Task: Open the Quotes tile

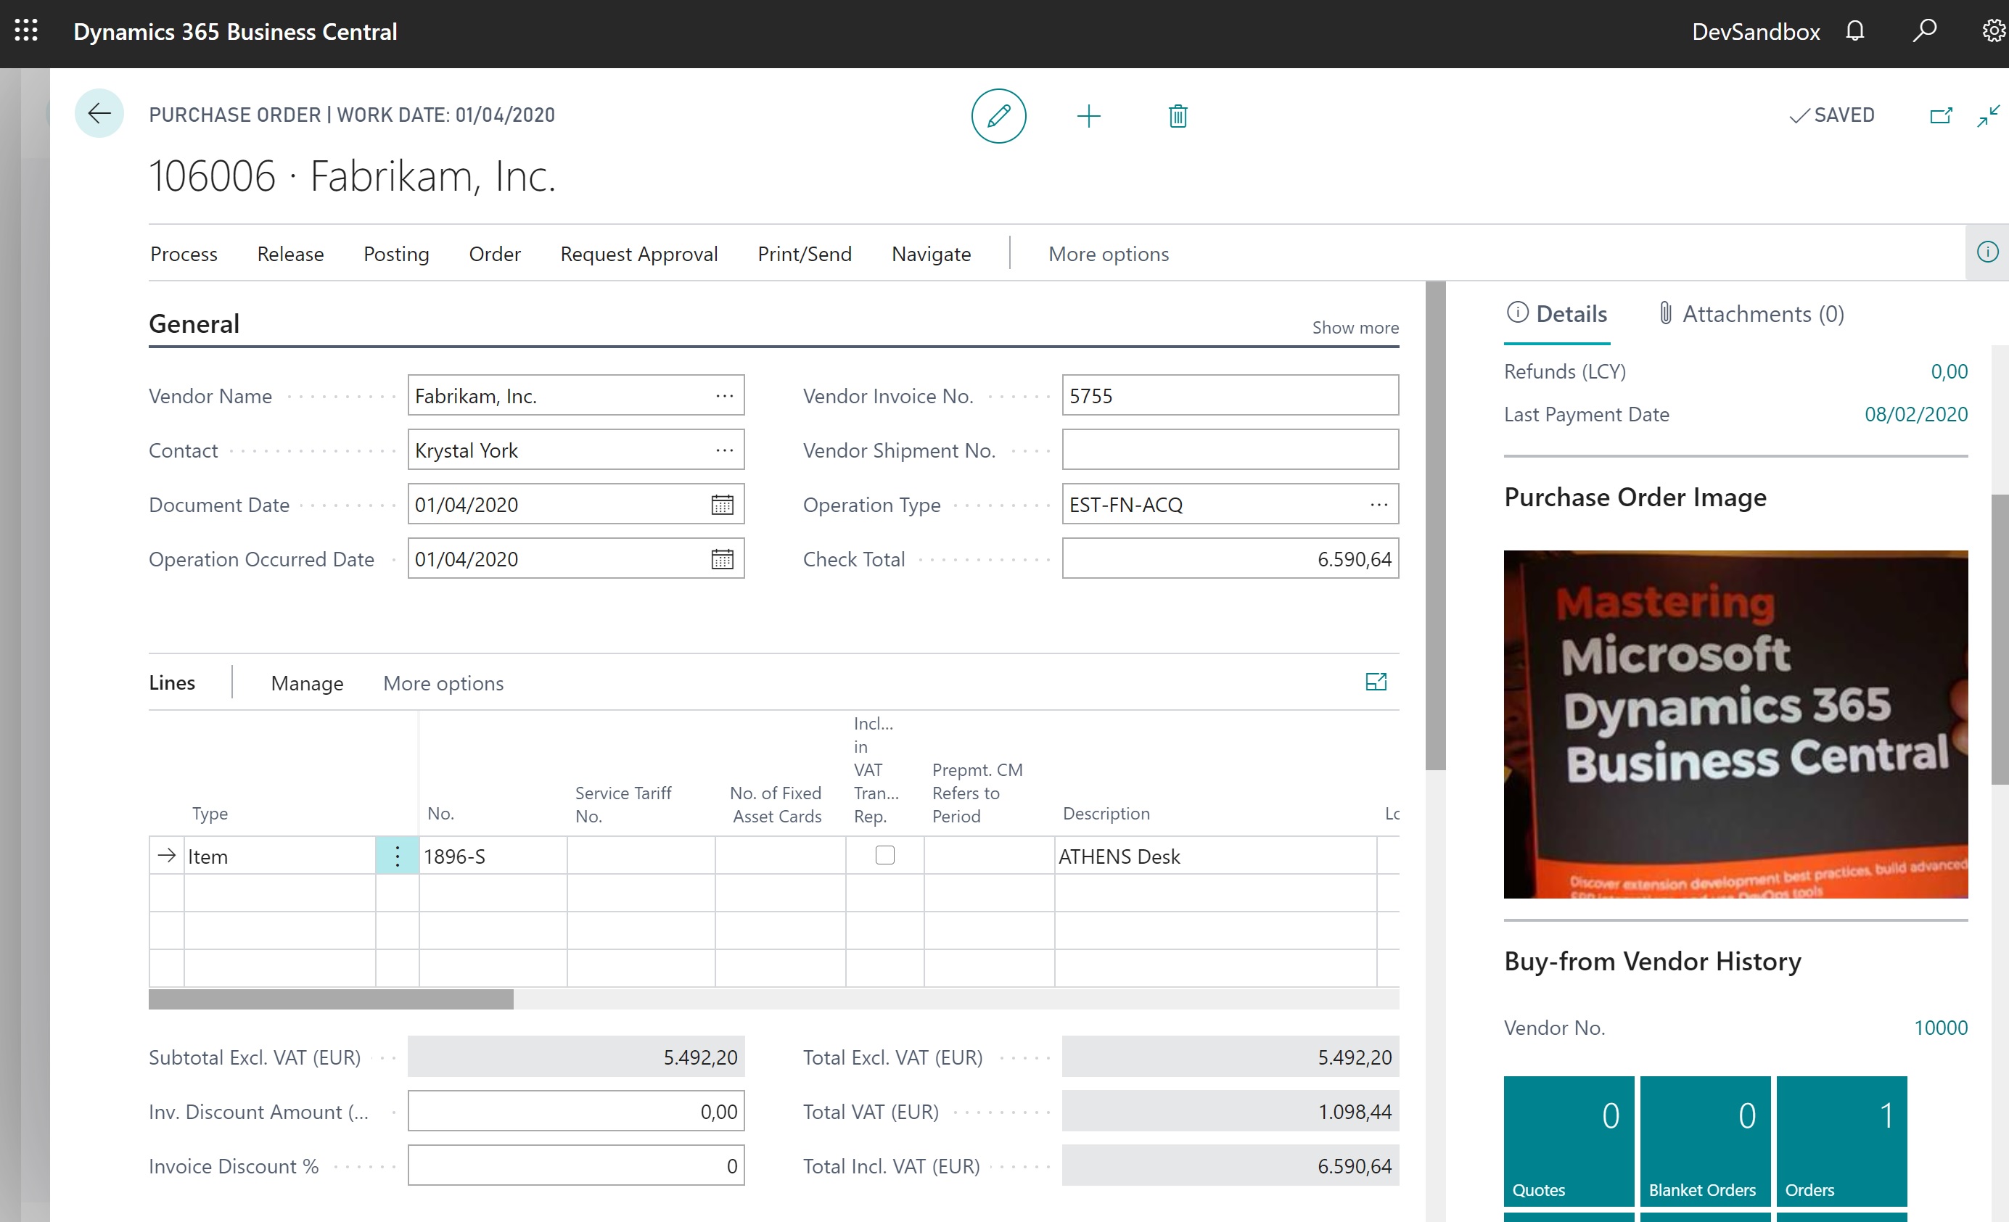Action: point(1569,1141)
